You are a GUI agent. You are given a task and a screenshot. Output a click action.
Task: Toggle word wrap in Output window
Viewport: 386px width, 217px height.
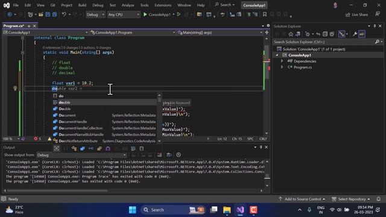tap(169, 155)
